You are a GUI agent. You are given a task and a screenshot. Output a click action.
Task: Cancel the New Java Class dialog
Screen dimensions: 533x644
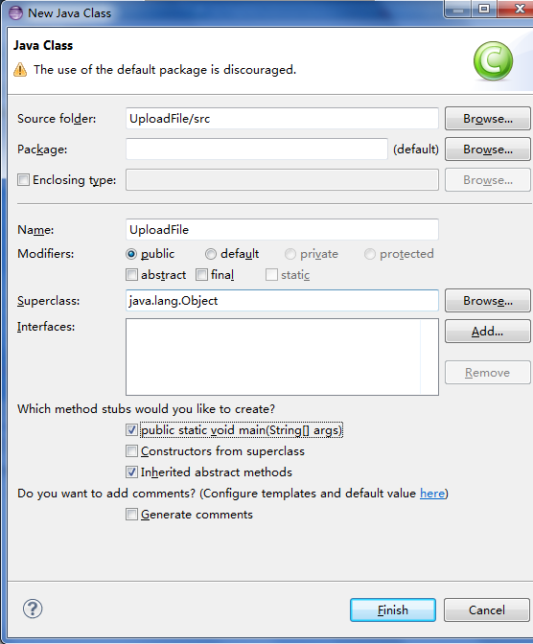487,609
